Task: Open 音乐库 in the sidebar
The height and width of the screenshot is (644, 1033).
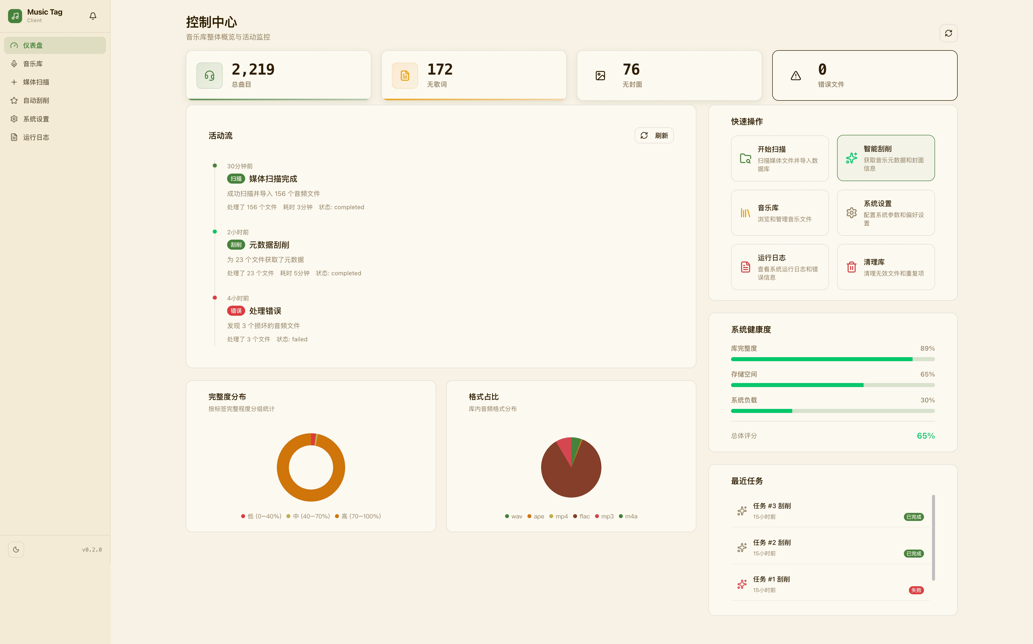Action: pos(33,64)
